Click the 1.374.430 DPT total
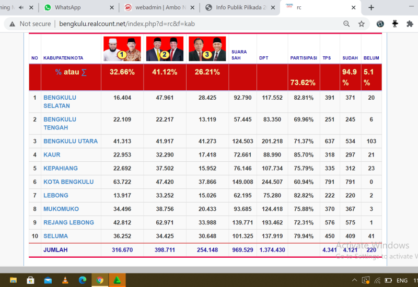418x287 pixels. [272, 250]
